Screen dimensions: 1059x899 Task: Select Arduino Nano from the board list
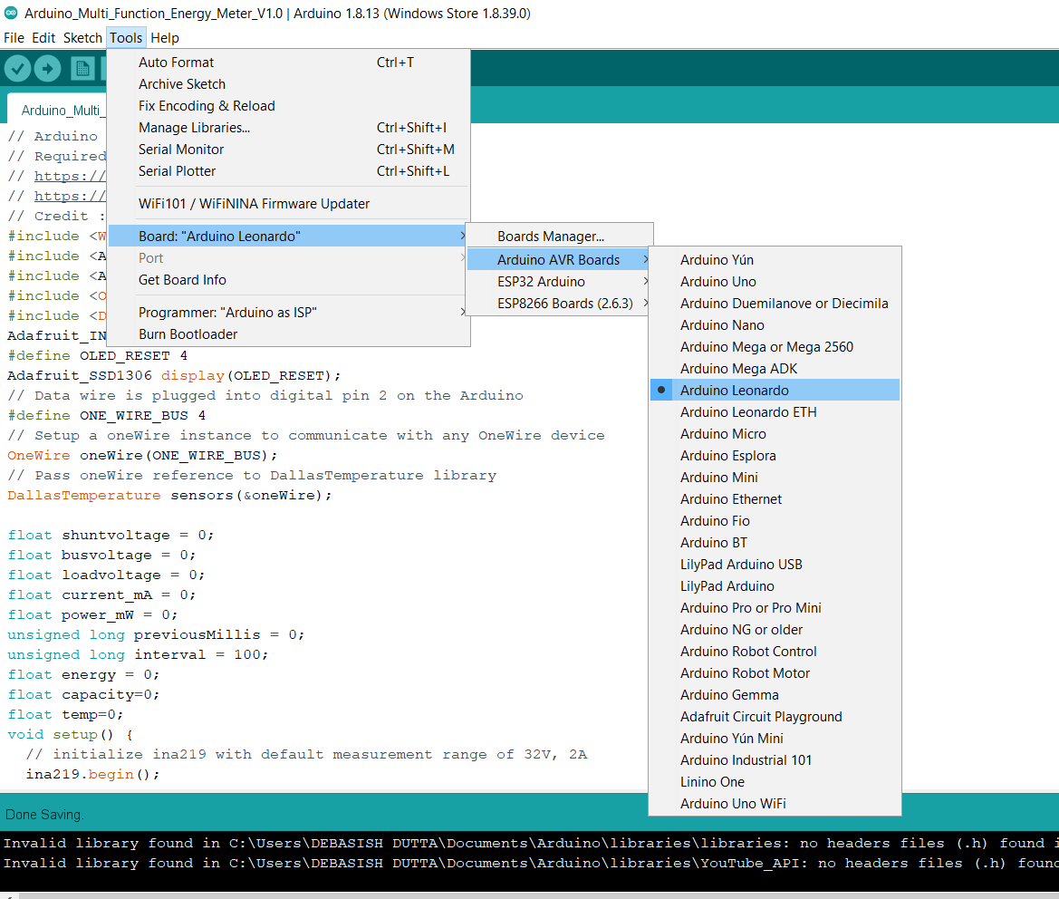click(x=722, y=325)
